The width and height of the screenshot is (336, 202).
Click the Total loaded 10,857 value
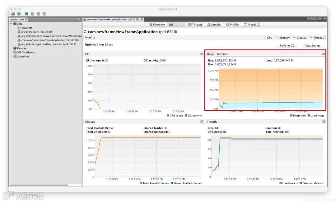tap(109, 128)
